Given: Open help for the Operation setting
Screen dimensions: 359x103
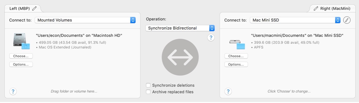Looking at the screenshot, I should 211,37.
